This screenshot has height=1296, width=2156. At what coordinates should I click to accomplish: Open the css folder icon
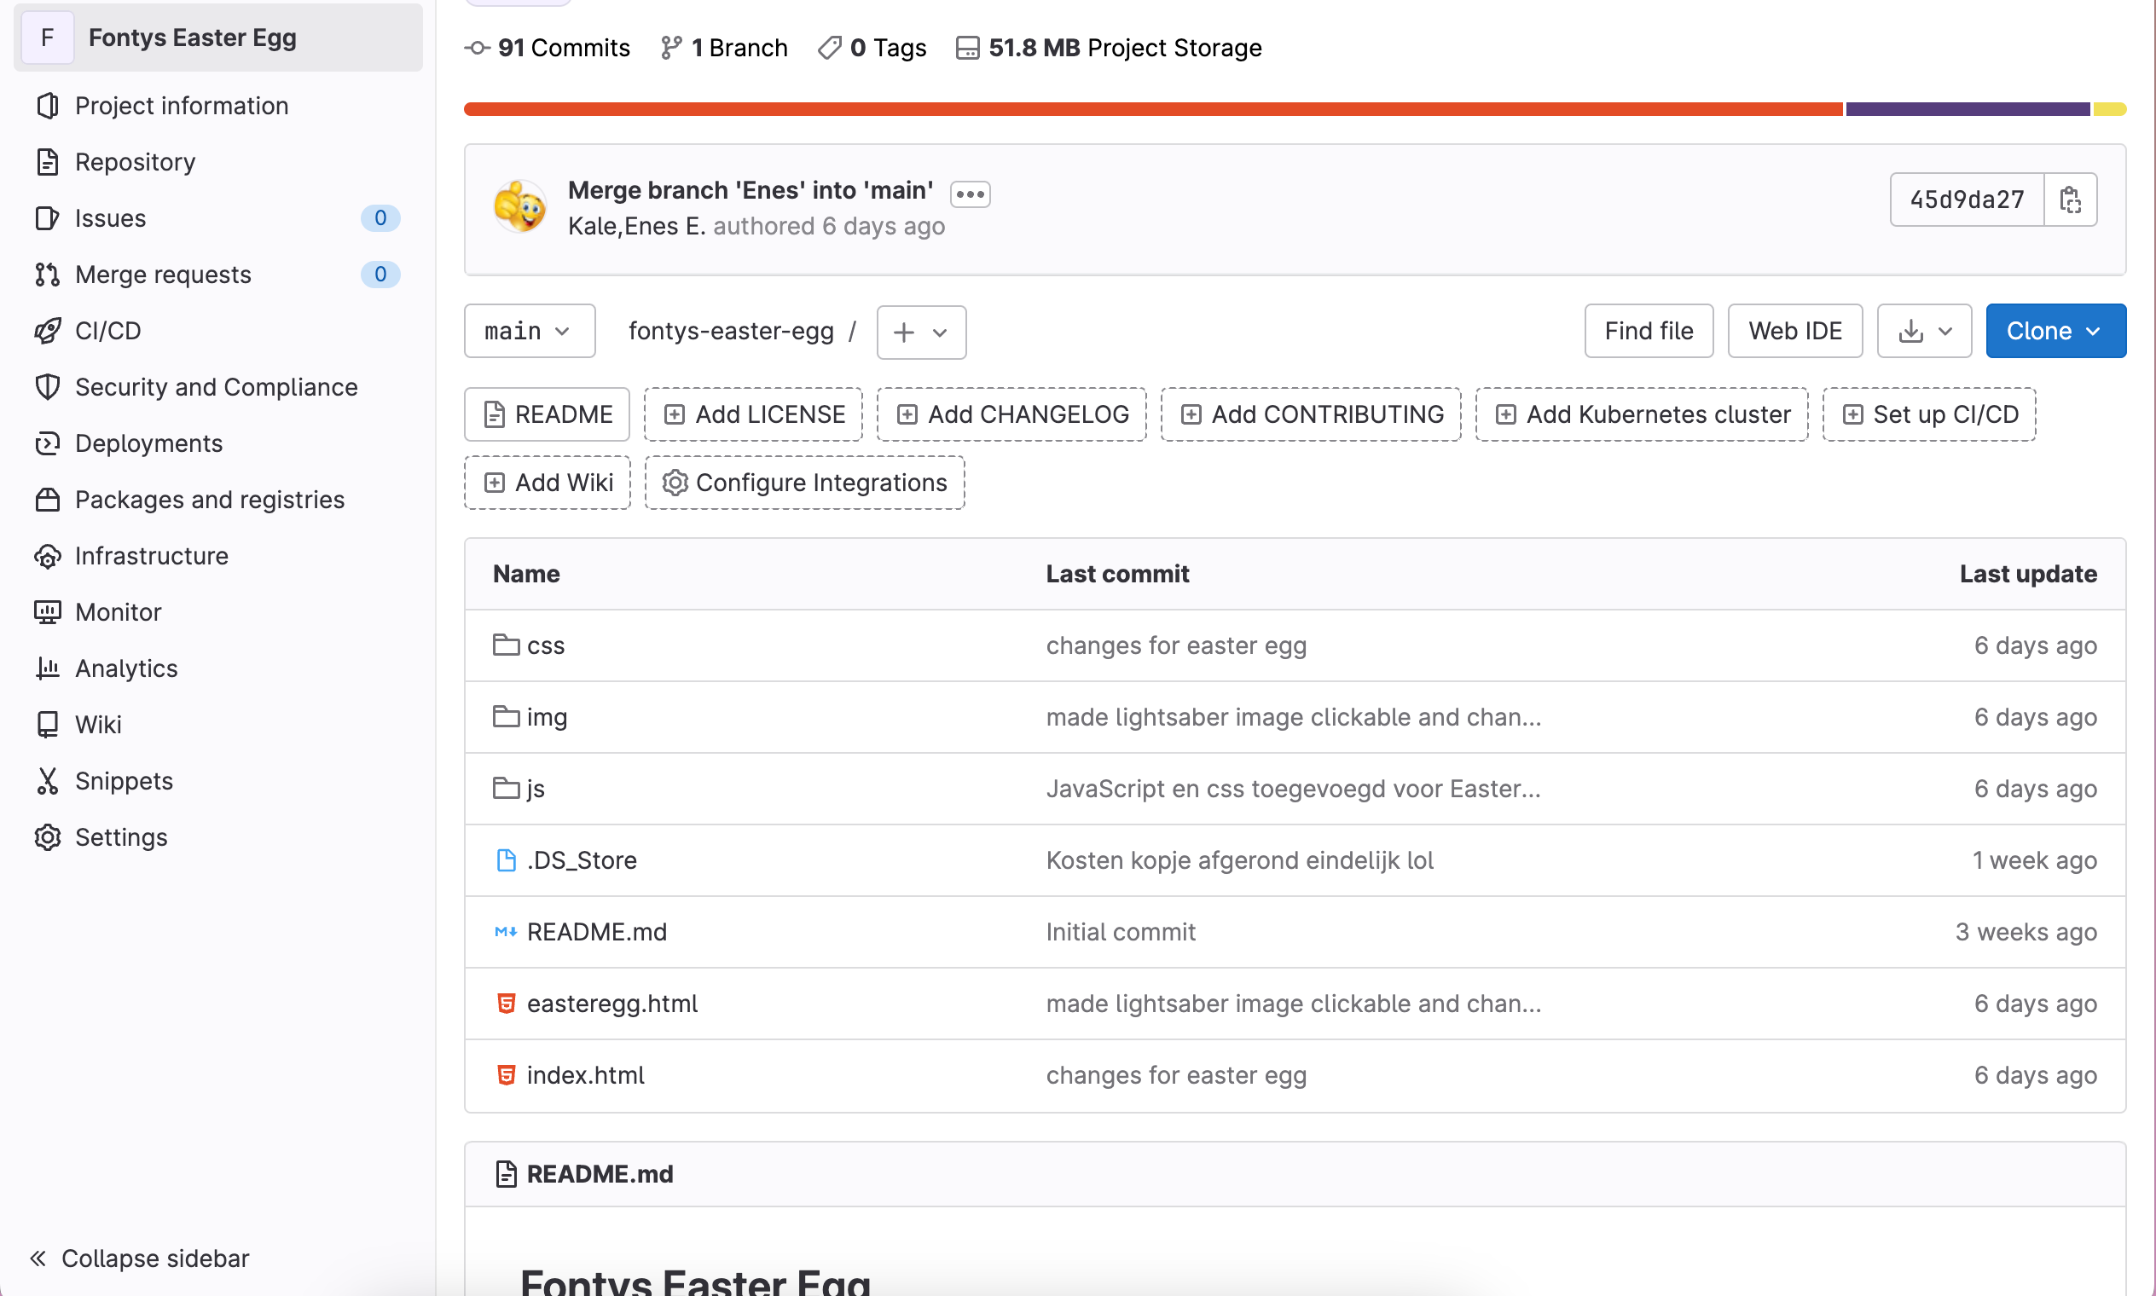click(x=506, y=645)
